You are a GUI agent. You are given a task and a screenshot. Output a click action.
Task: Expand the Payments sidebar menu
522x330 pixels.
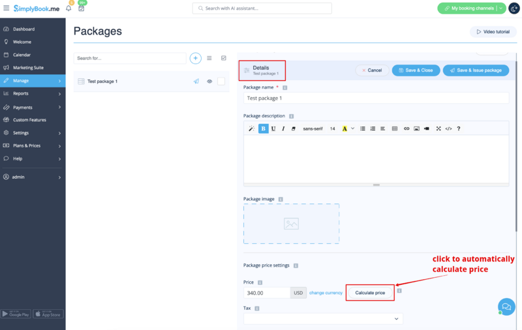tap(33, 107)
